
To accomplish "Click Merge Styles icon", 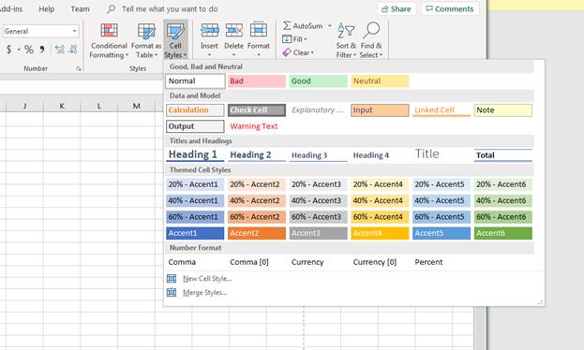I will coord(172,292).
